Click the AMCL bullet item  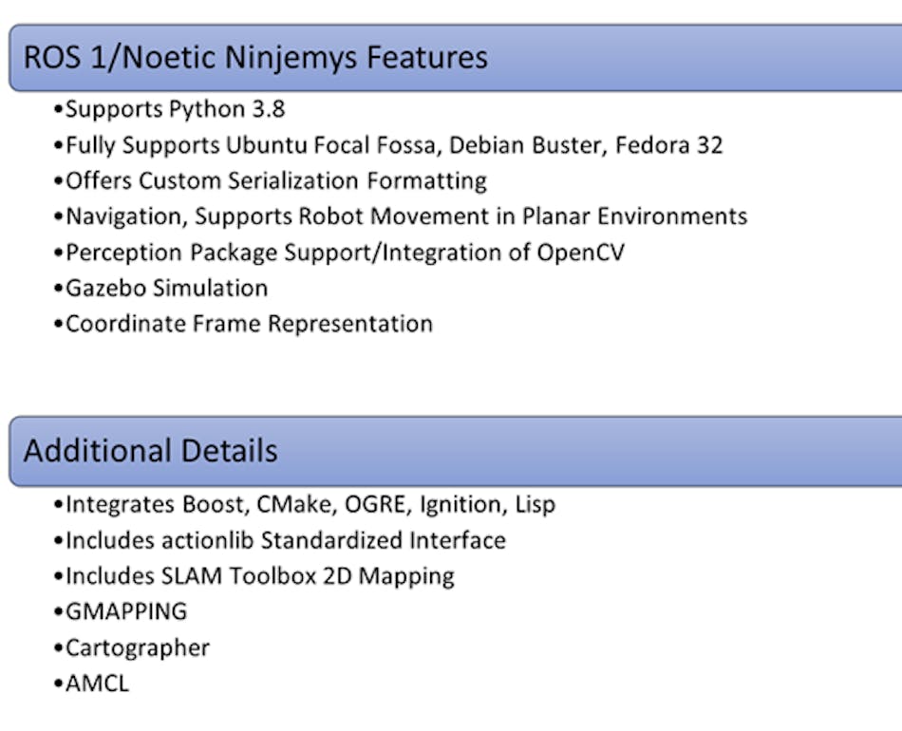click(91, 684)
